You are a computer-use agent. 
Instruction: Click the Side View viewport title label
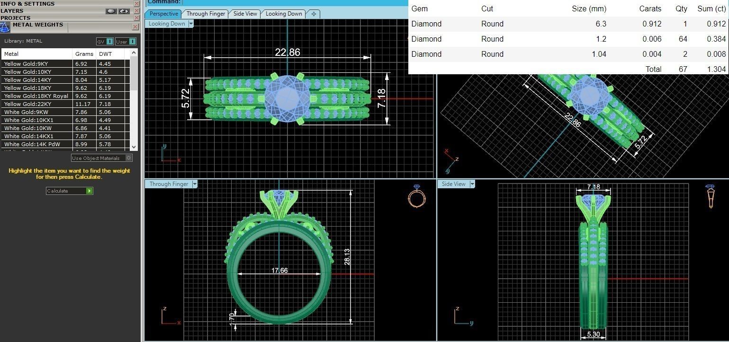[454, 184]
